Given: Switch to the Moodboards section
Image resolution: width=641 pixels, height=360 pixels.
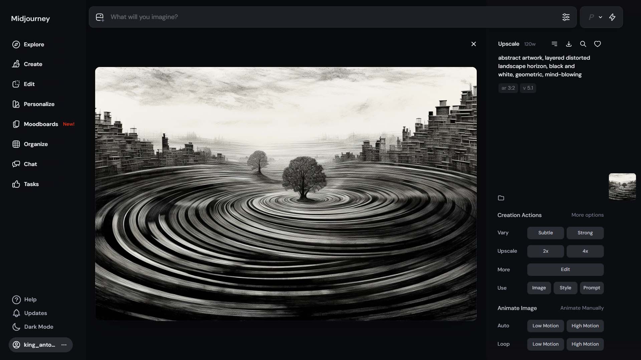Looking at the screenshot, I should (41, 124).
